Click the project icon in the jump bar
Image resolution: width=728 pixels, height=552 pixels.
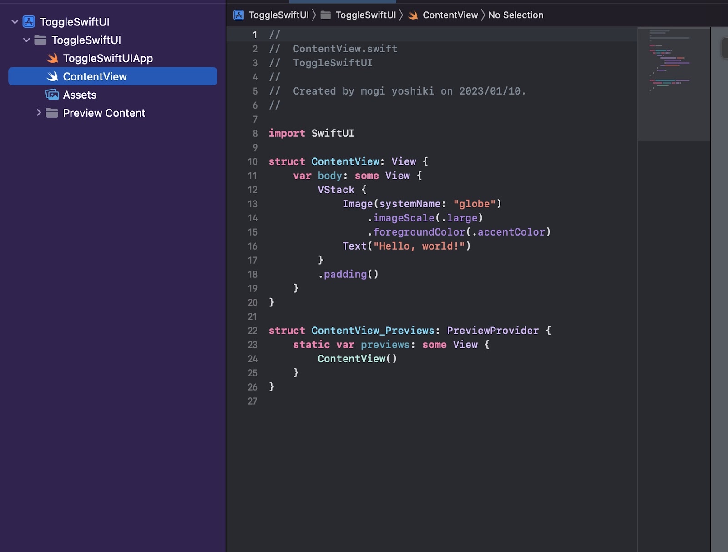tap(239, 15)
